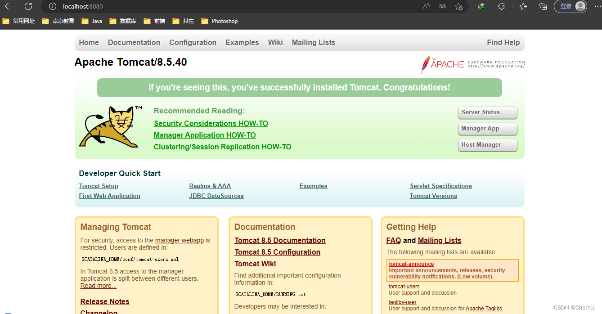Open the Java bookmarks folder
This screenshot has width=602, height=314.
point(92,21)
